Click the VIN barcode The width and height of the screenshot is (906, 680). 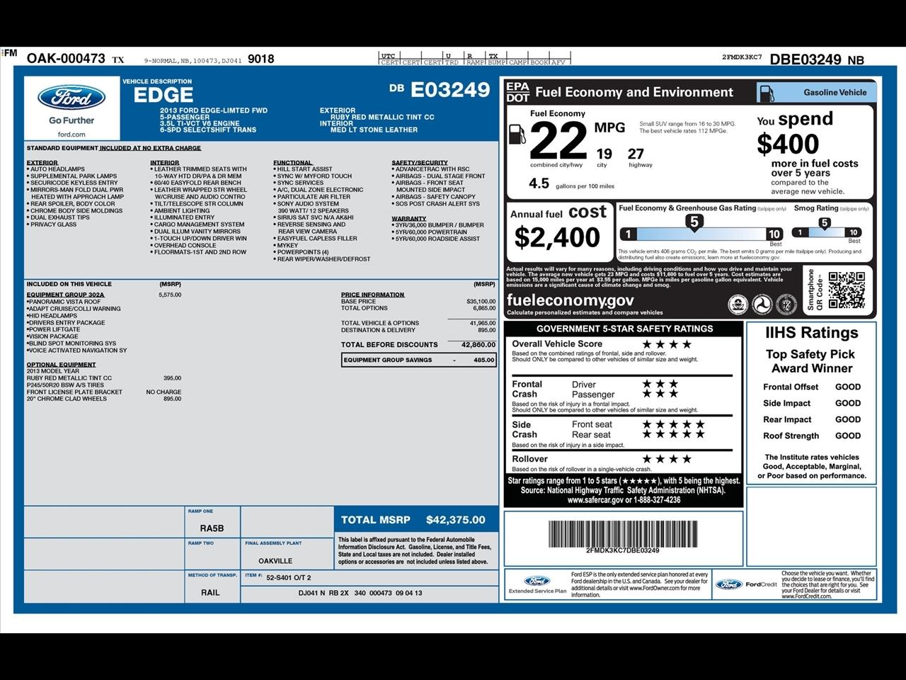click(x=622, y=533)
